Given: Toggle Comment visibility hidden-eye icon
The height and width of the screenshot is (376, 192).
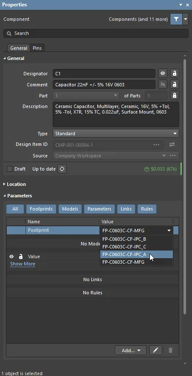Looking at the screenshot, I should 163,84.
